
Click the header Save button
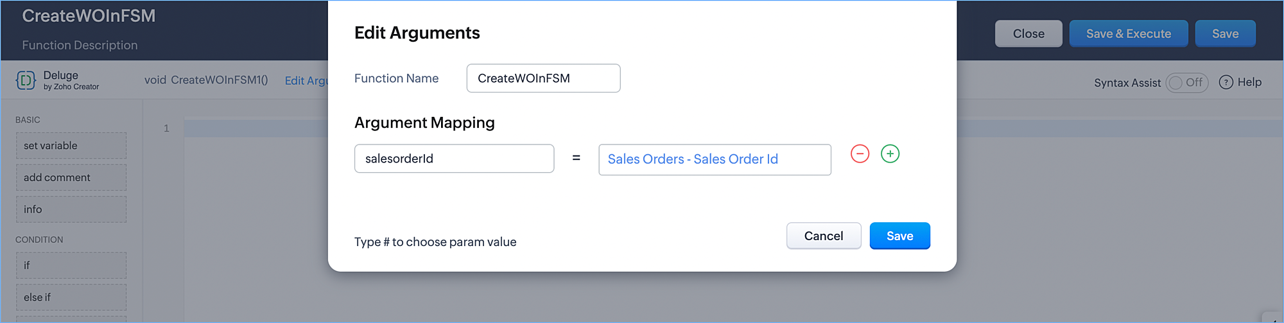(1225, 34)
